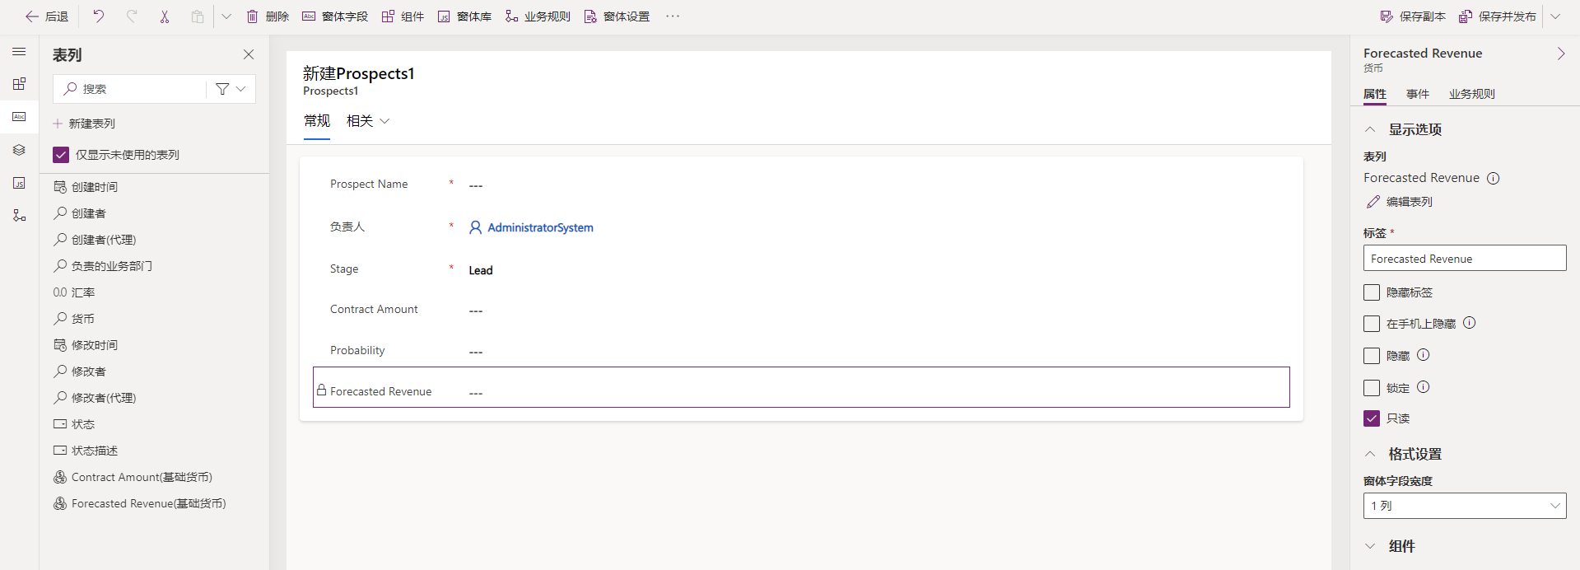Screen dimensions: 1580x570
Task: Cut the selected element
Action: tap(165, 16)
